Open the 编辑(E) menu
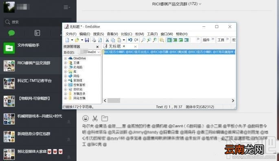279x161 pixels. [x=85, y=34]
